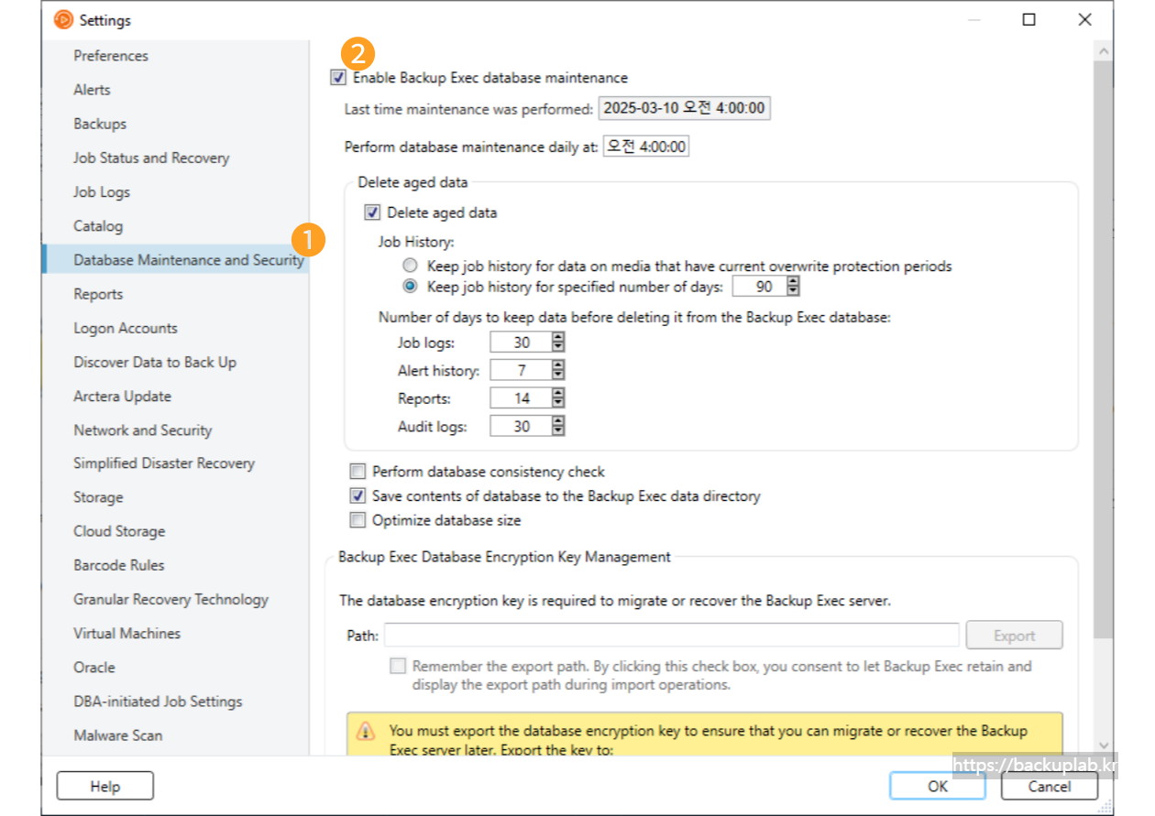The width and height of the screenshot is (1155, 816).
Task: Click the last maintenance performed date field
Action: tap(685, 108)
